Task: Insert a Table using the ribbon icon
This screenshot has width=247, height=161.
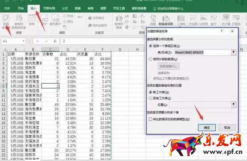Action: click(32, 20)
